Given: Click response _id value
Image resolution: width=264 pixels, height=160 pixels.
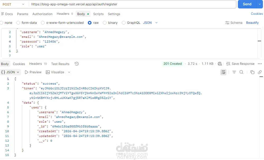Looking at the screenshot, I should (75, 126).
